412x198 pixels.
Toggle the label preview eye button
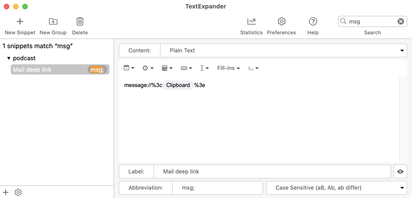[x=400, y=171]
